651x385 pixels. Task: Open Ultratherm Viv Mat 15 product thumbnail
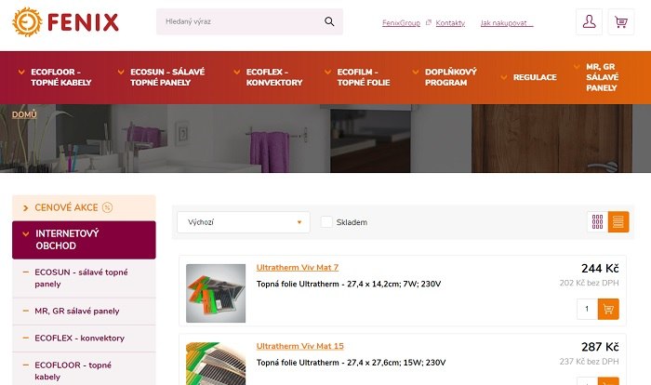216,364
